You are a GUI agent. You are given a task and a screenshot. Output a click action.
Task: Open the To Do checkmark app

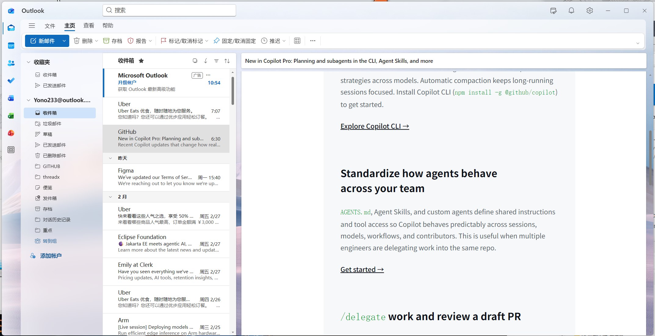[11, 80]
